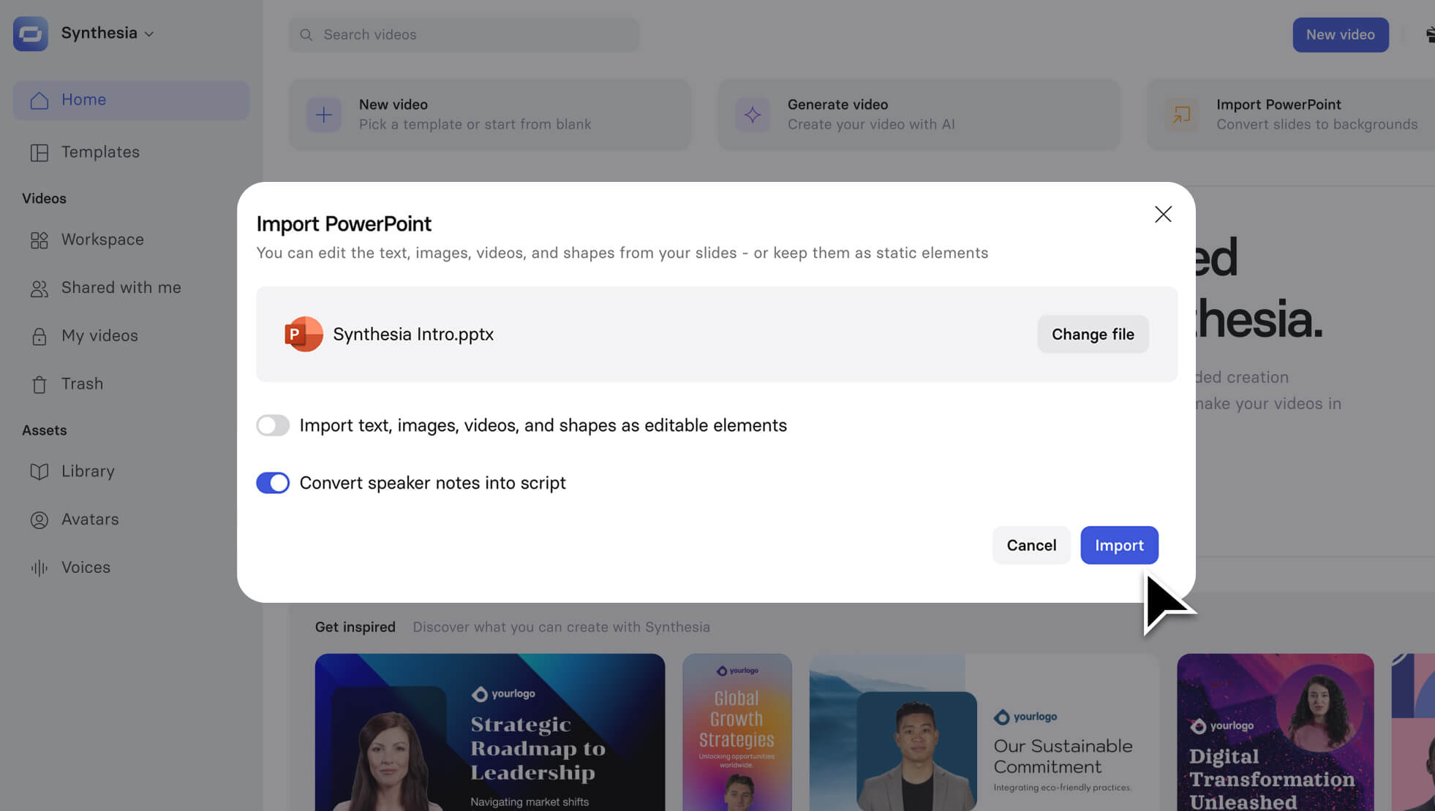Cancel the PowerPoint import

pos(1031,545)
